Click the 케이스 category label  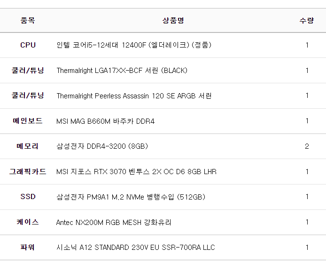[28, 222]
